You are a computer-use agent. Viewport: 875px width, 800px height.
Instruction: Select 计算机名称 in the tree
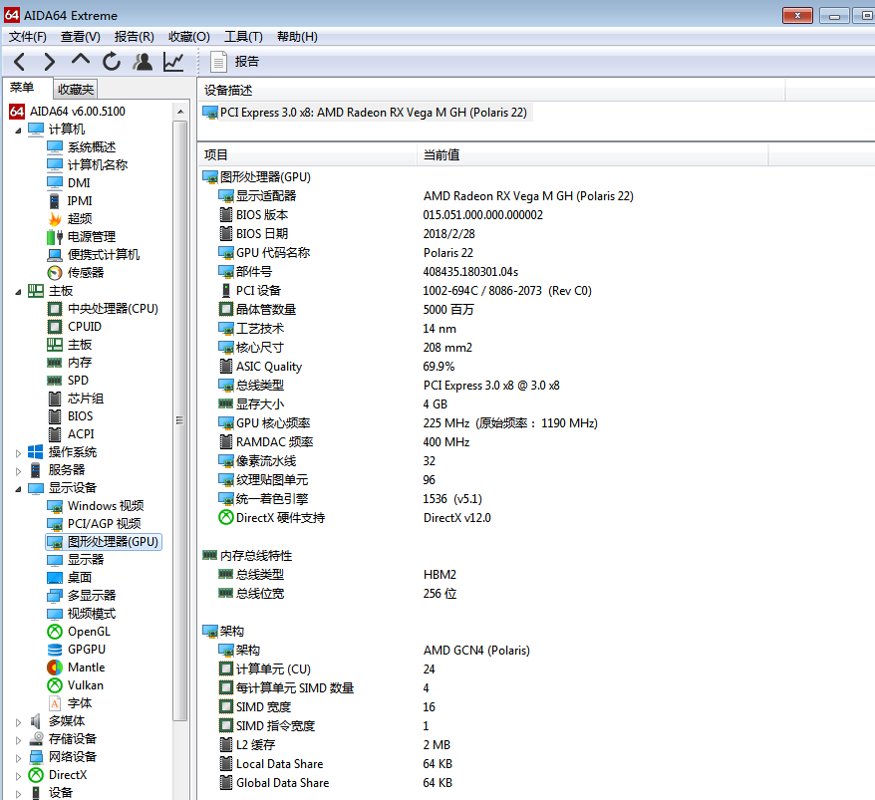click(98, 165)
